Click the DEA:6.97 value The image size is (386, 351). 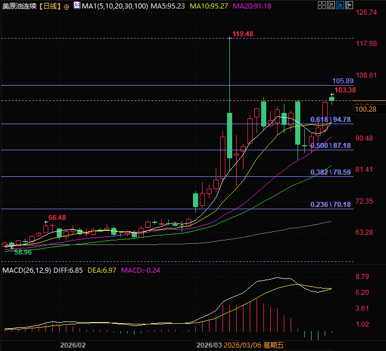pos(102,270)
